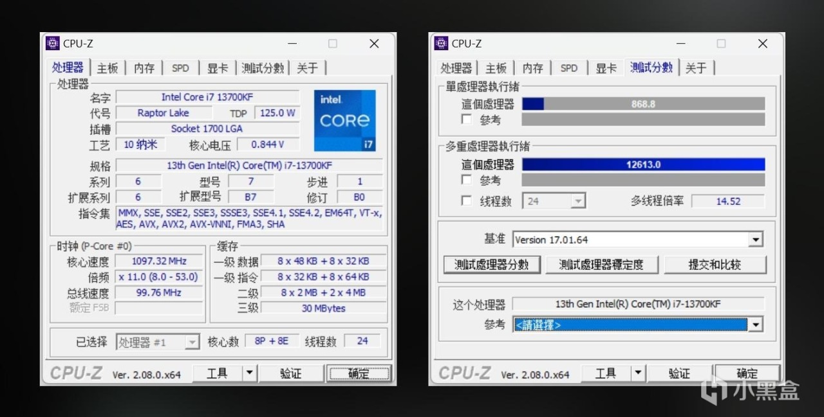Enable multi-thread 參考 checkbox
This screenshot has height=417, width=824.
point(467,181)
